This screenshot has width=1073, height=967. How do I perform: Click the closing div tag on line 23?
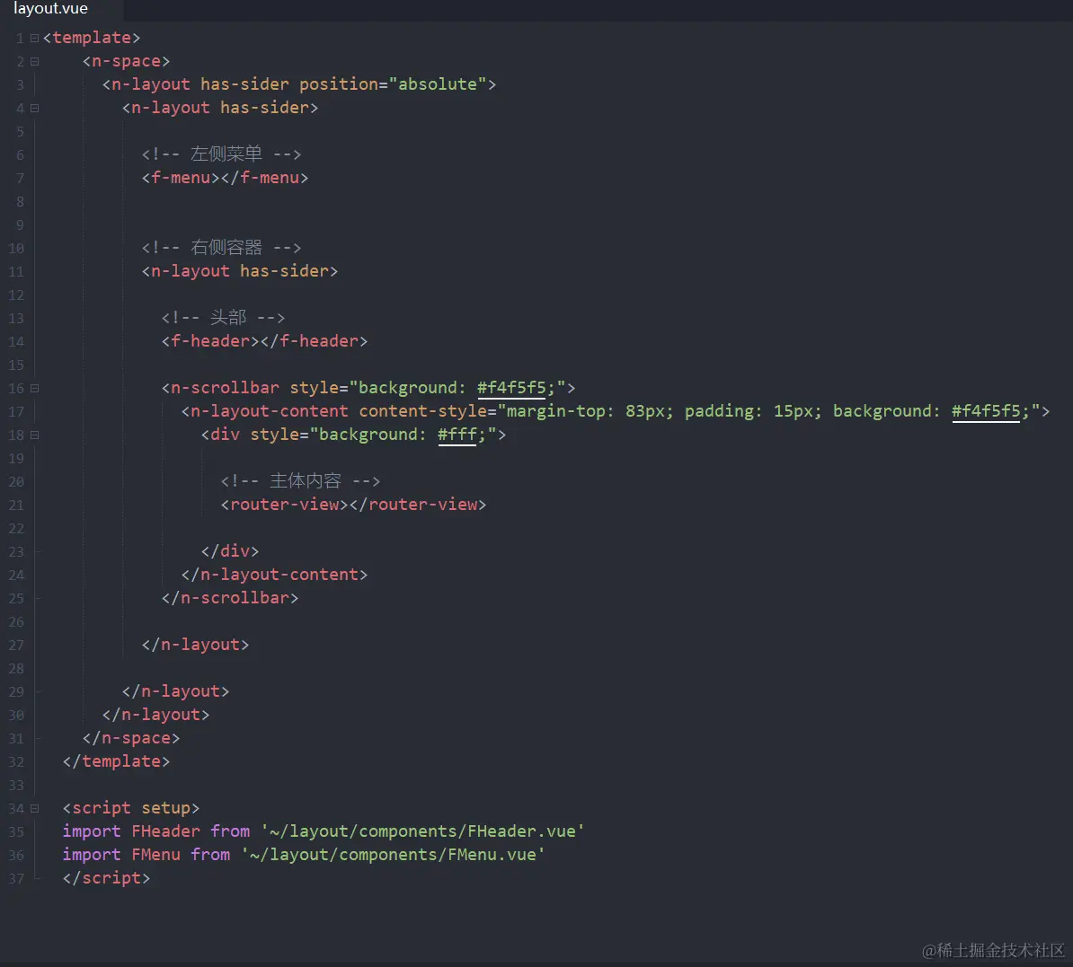click(x=230, y=551)
